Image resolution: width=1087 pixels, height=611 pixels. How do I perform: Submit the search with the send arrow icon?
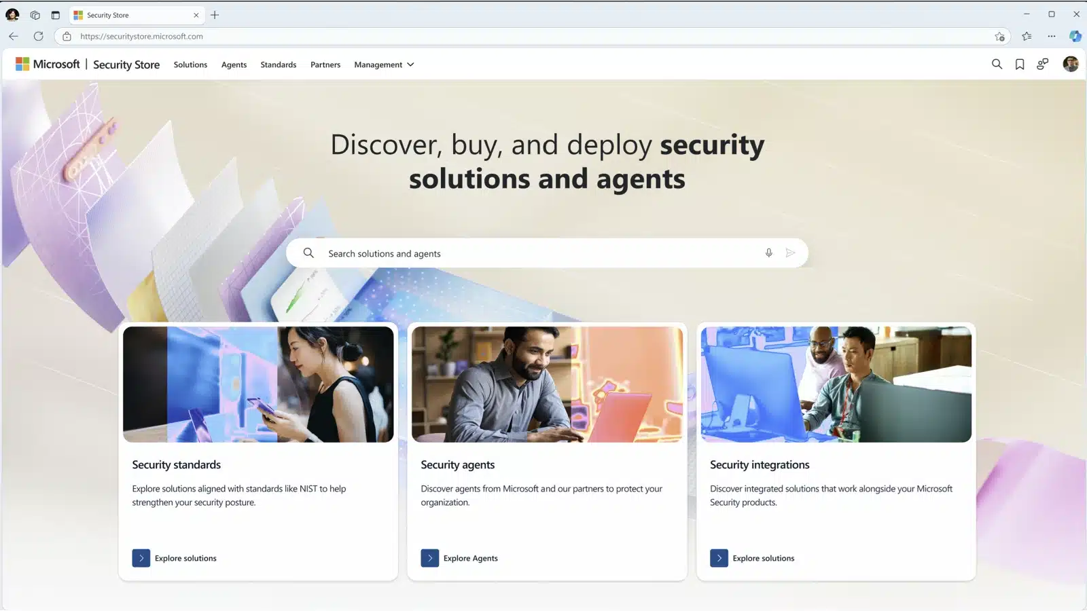click(790, 253)
